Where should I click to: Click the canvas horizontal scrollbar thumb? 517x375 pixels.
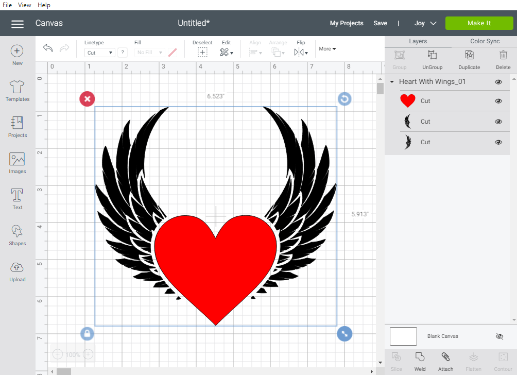coord(64,371)
